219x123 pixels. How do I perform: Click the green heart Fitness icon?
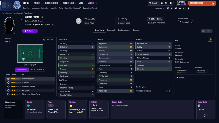(28, 106)
